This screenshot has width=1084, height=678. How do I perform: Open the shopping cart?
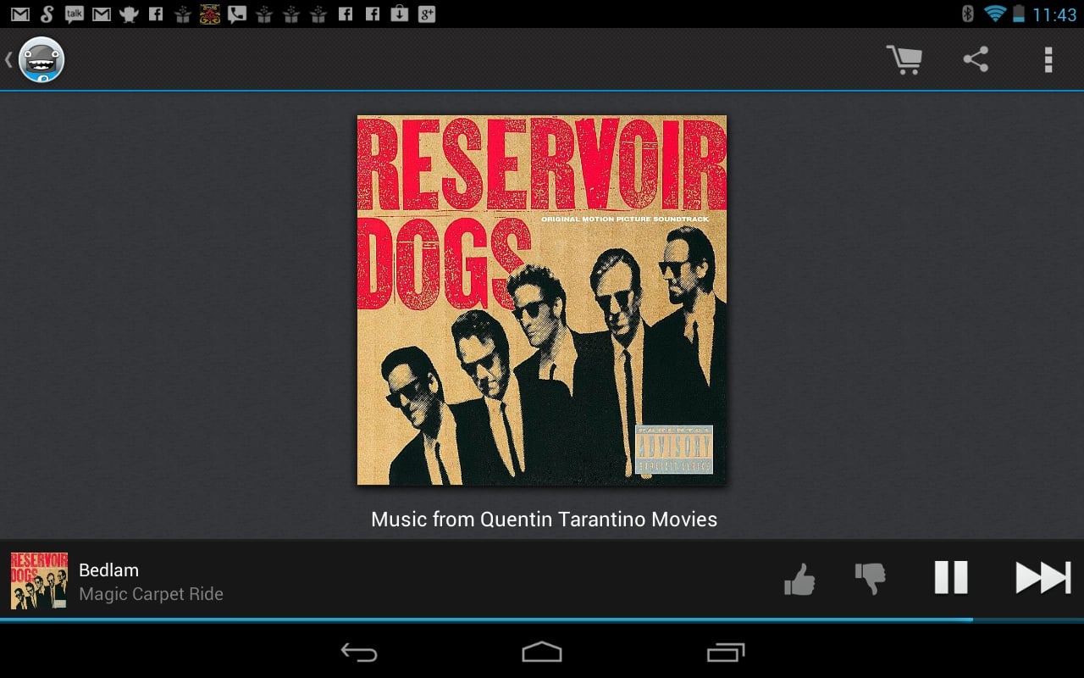click(904, 59)
